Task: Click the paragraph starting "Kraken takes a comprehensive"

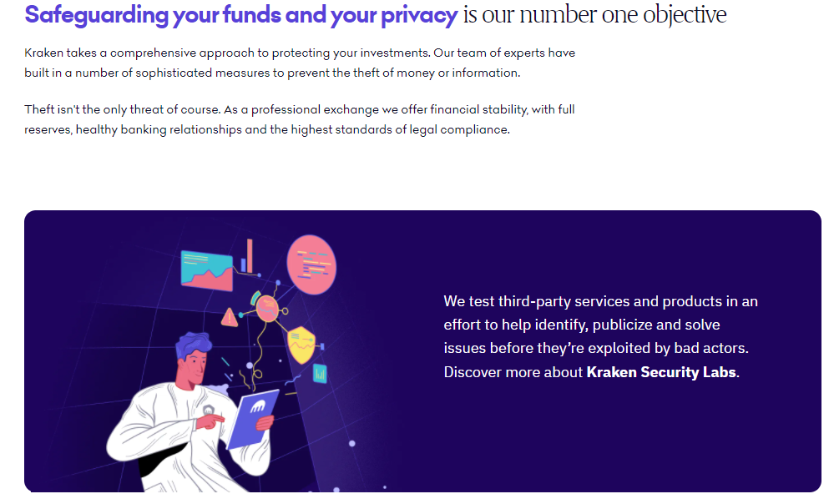Action: (x=300, y=63)
